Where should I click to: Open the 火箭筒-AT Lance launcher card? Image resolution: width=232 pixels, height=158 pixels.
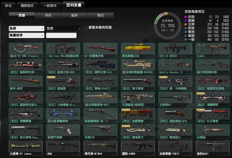point(26,148)
